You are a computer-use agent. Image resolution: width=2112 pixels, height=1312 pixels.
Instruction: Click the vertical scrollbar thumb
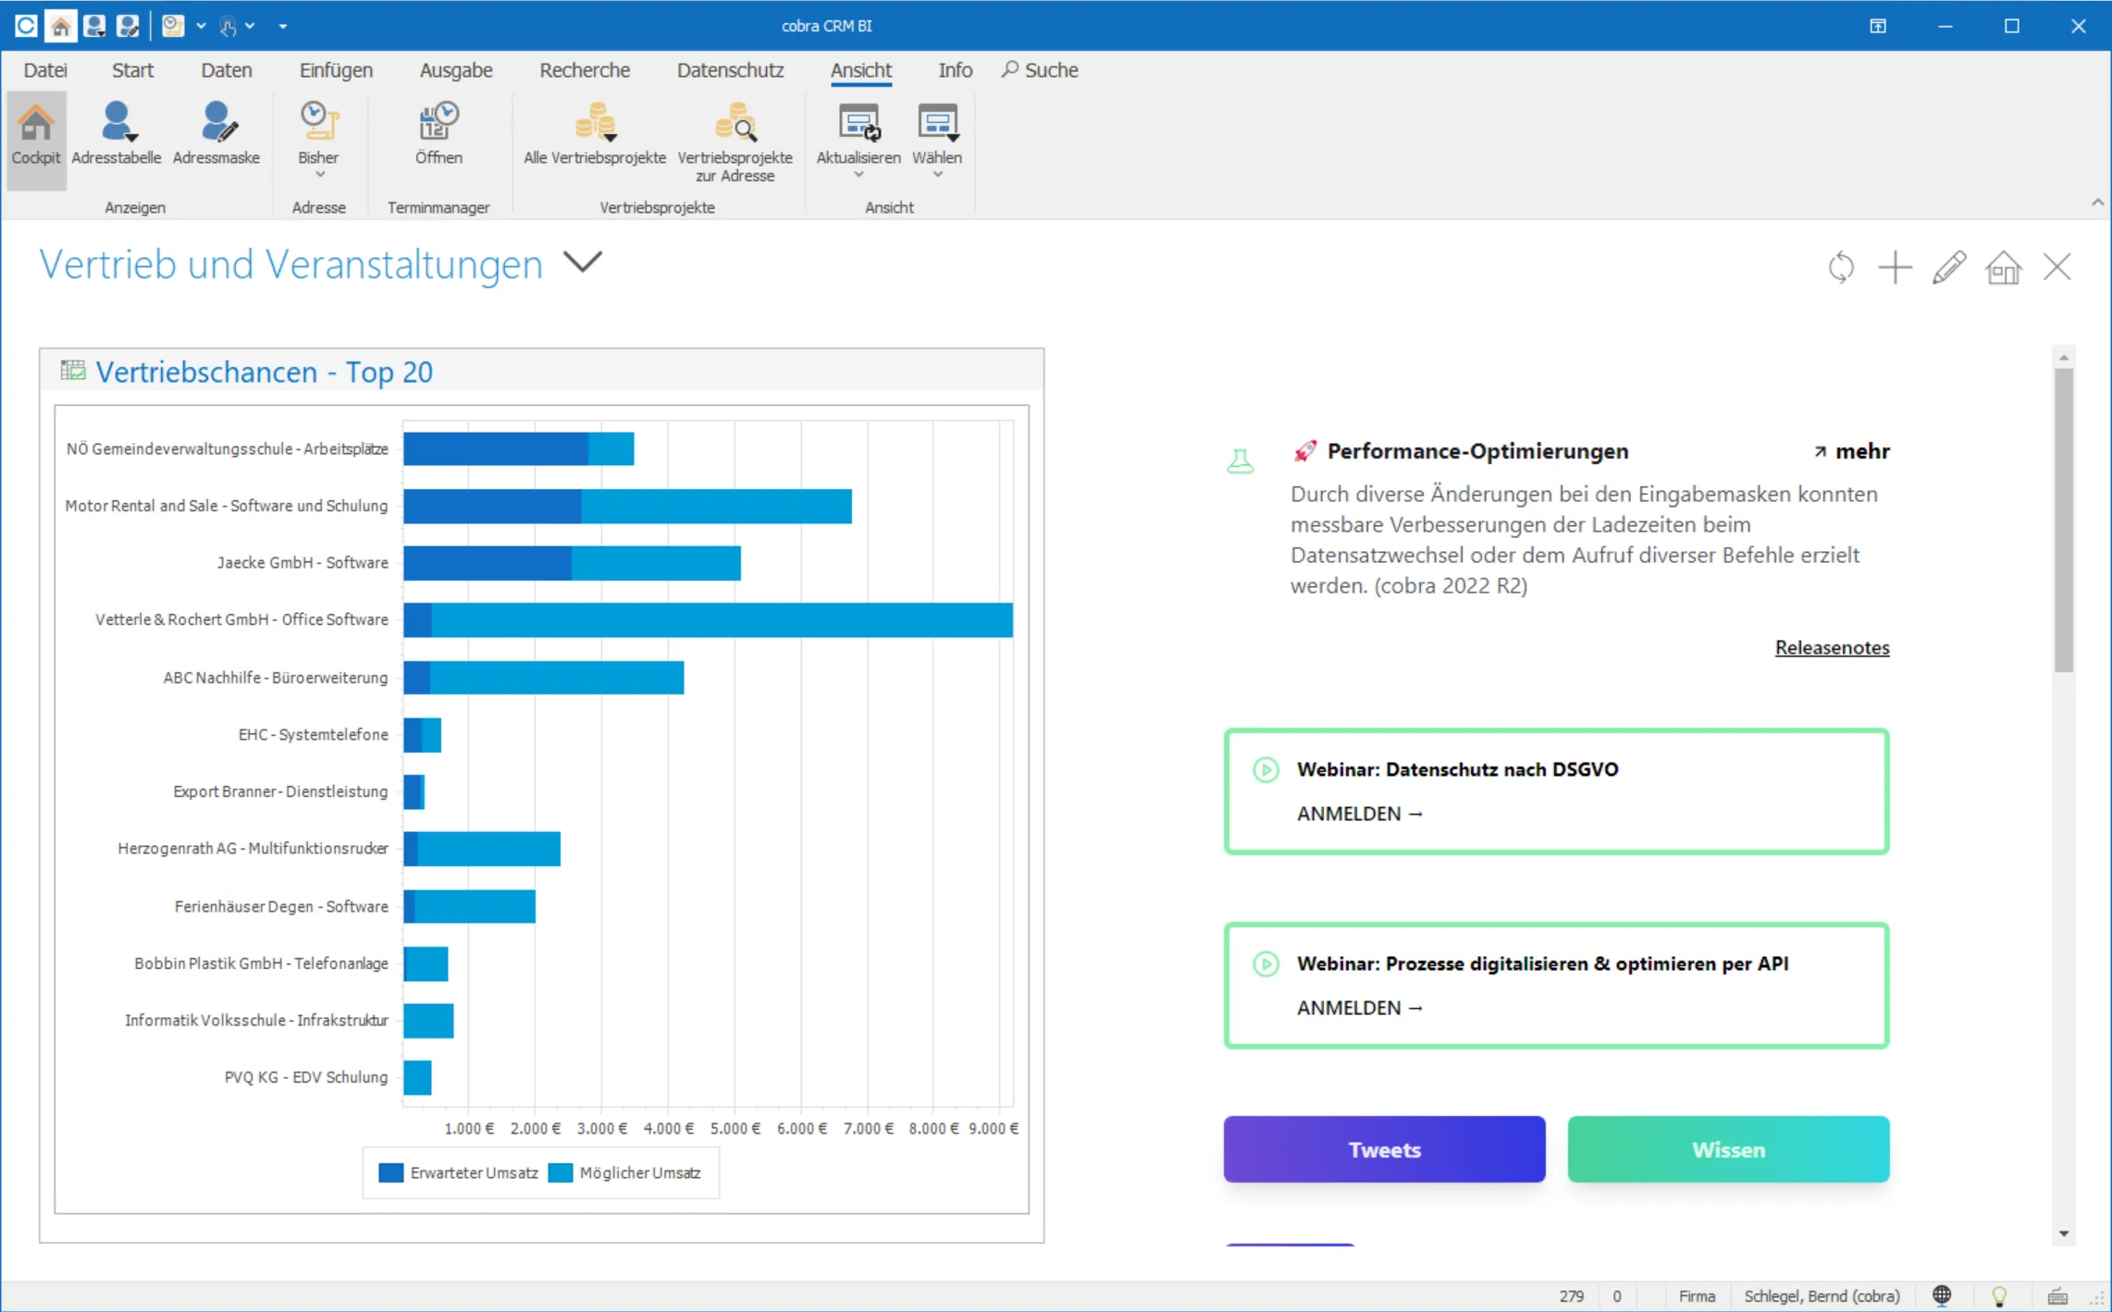click(x=2064, y=520)
